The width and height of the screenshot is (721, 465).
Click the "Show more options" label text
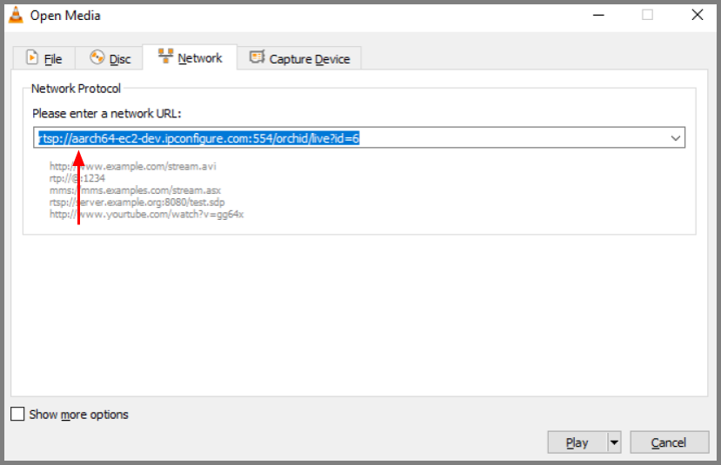78,415
